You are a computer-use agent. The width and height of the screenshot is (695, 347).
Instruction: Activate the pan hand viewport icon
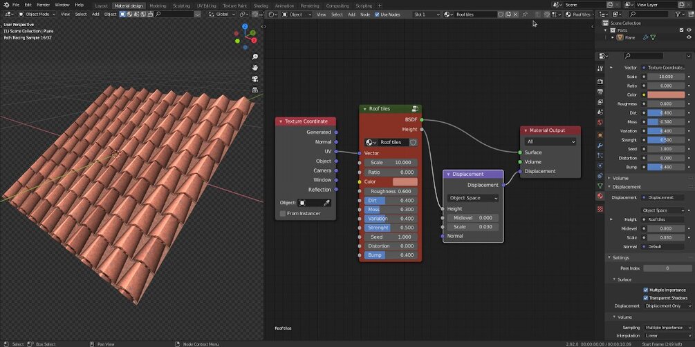pyautogui.click(x=255, y=68)
